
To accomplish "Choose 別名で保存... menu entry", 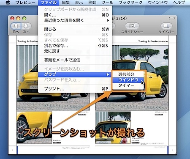I will (75, 46).
